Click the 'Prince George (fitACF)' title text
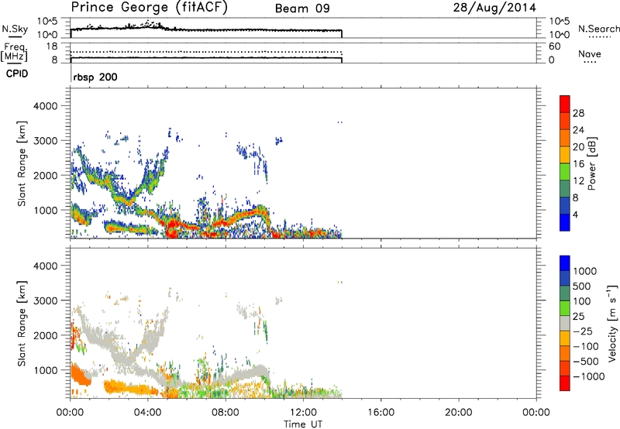620x429 pixels. [x=150, y=7]
